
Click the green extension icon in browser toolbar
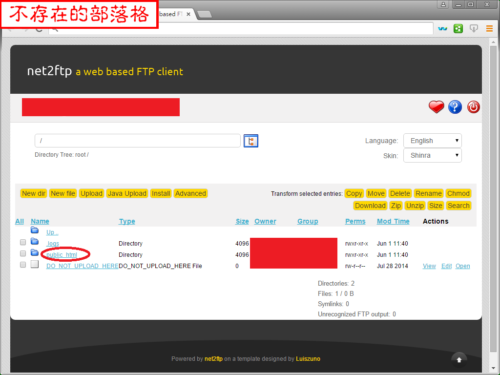[458, 29]
